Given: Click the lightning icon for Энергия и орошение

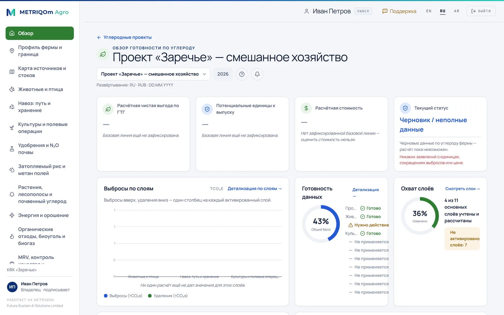Looking at the screenshot, I should (12, 215).
